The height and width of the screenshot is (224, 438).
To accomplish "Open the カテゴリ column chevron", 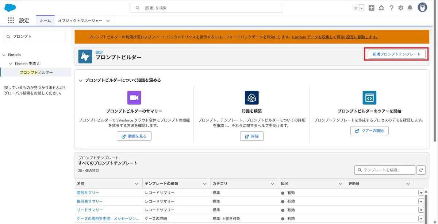I will coord(273,184).
